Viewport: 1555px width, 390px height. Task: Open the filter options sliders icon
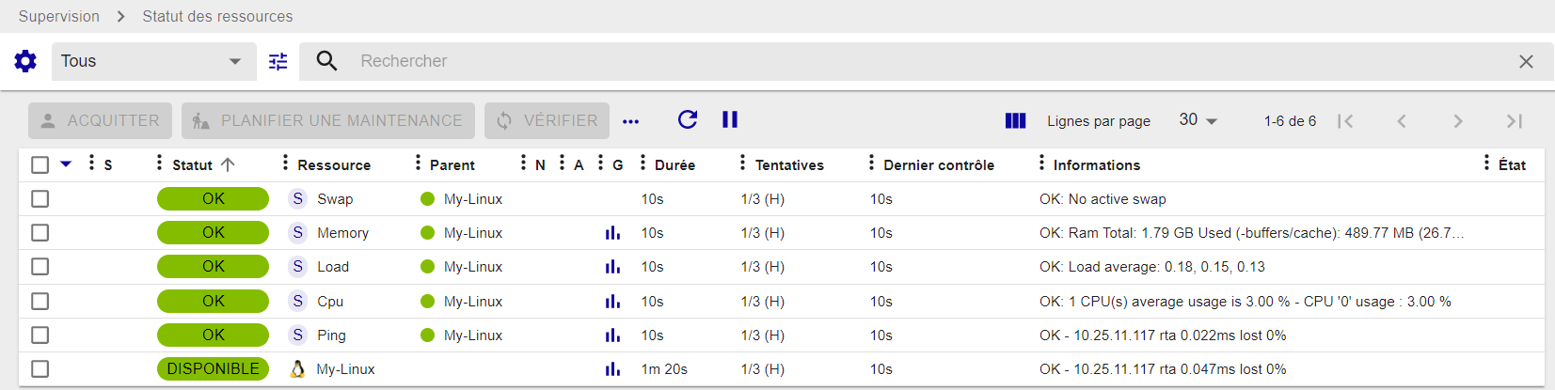pyautogui.click(x=278, y=61)
